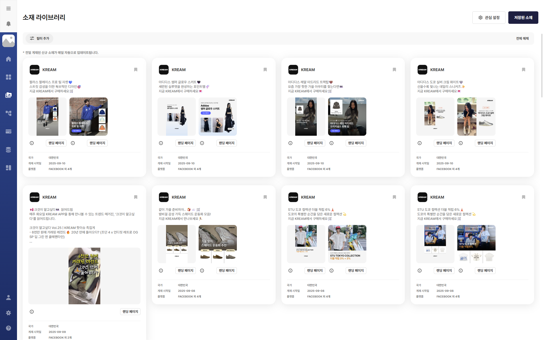544x340 pixels.
Task: Bookmark the last STU 도쿄 컬렉션 card, rightmost in the bottom row
Action: click(524, 197)
